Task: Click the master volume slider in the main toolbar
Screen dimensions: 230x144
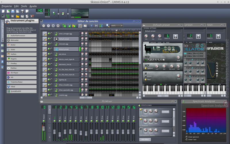Action: point(58,14)
